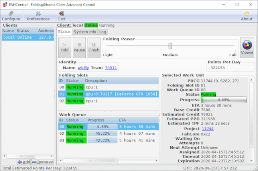Select folding slot 01 GeForce GTX 1650
258x171 pixels.
108,94
